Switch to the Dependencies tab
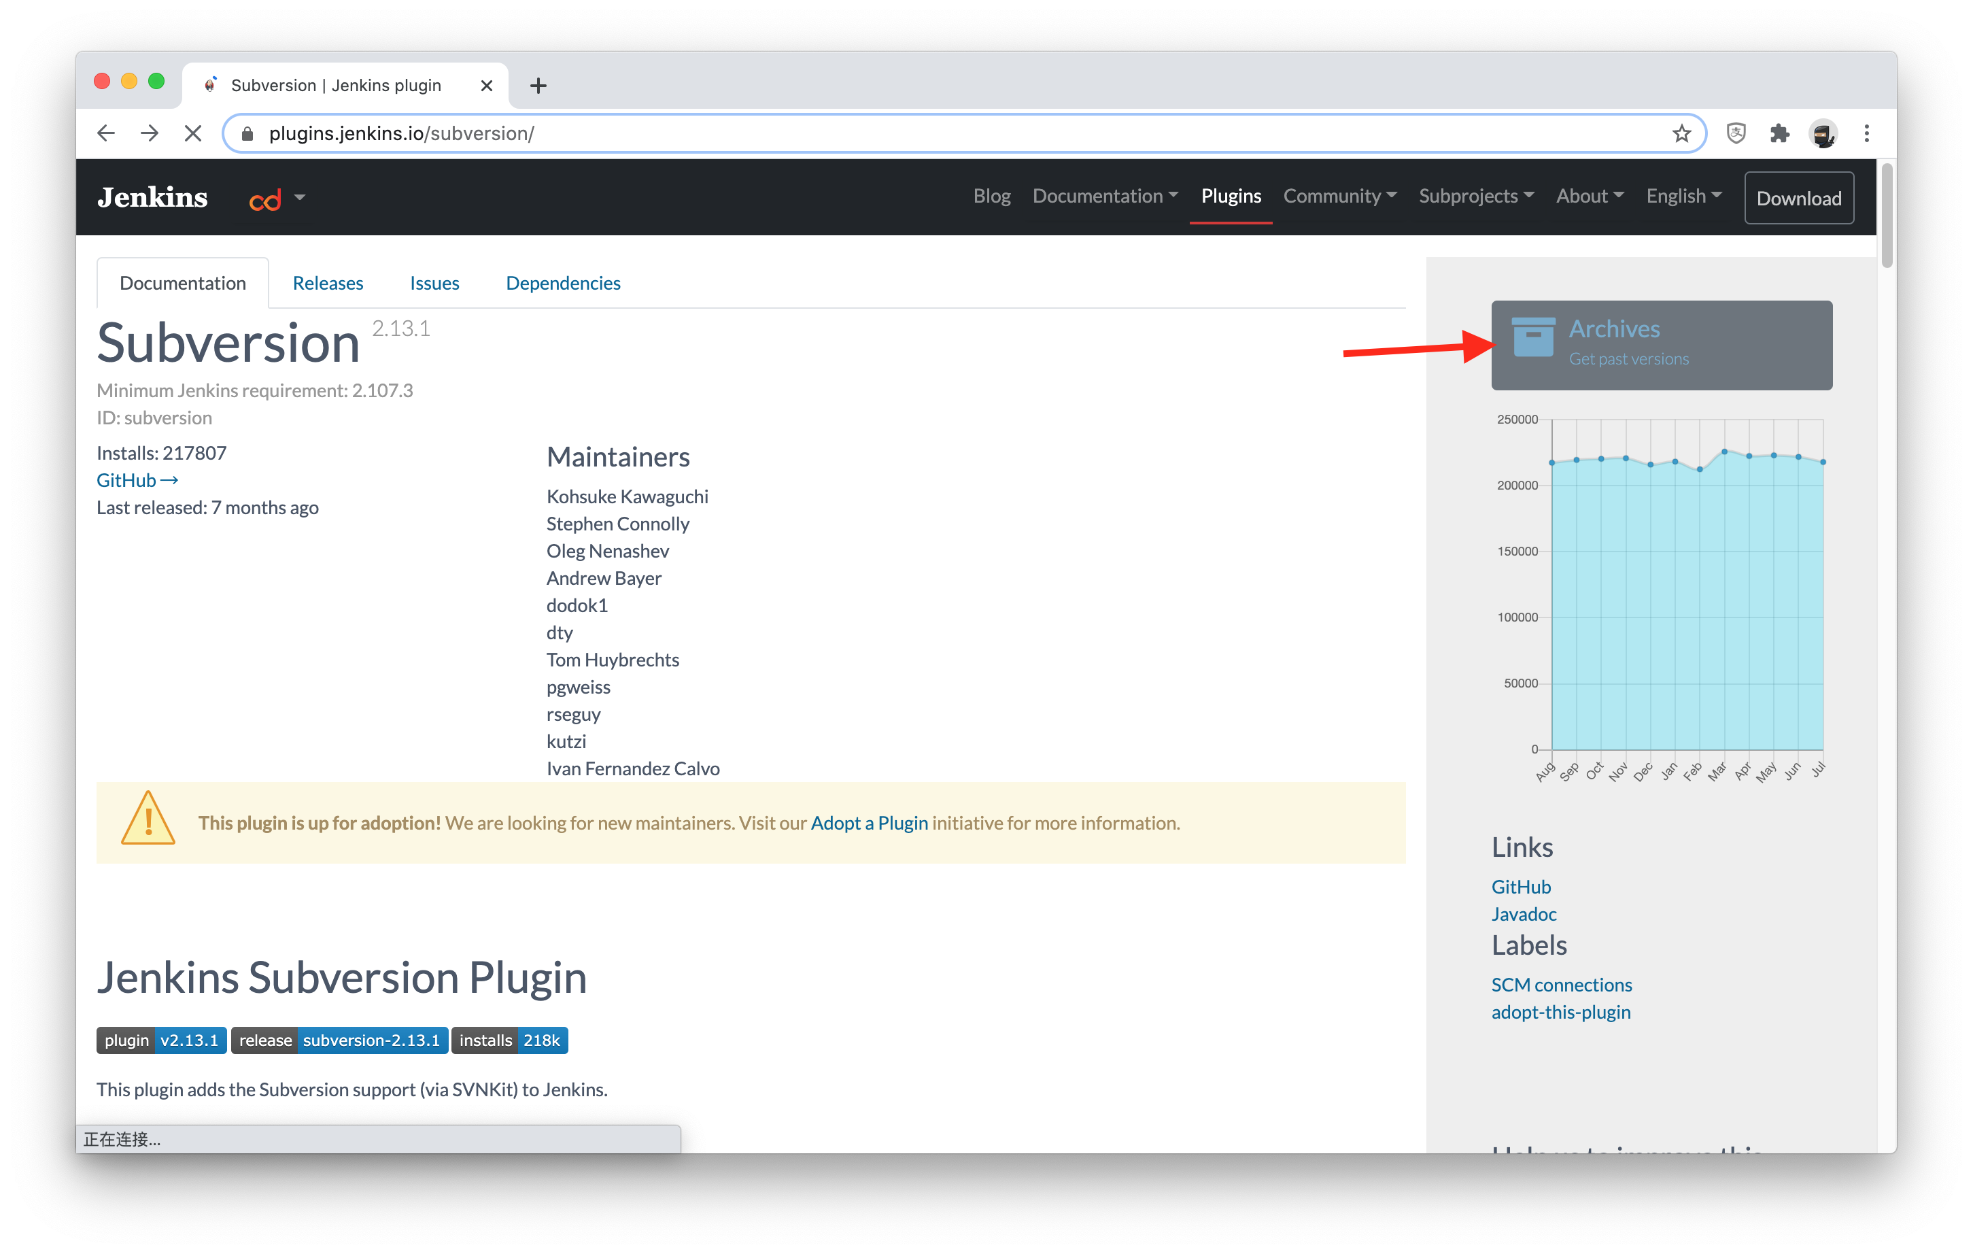1973x1254 pixels. point(563,284)
